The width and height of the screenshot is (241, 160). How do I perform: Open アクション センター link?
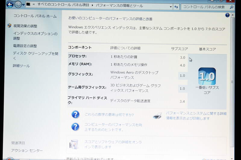27,150
